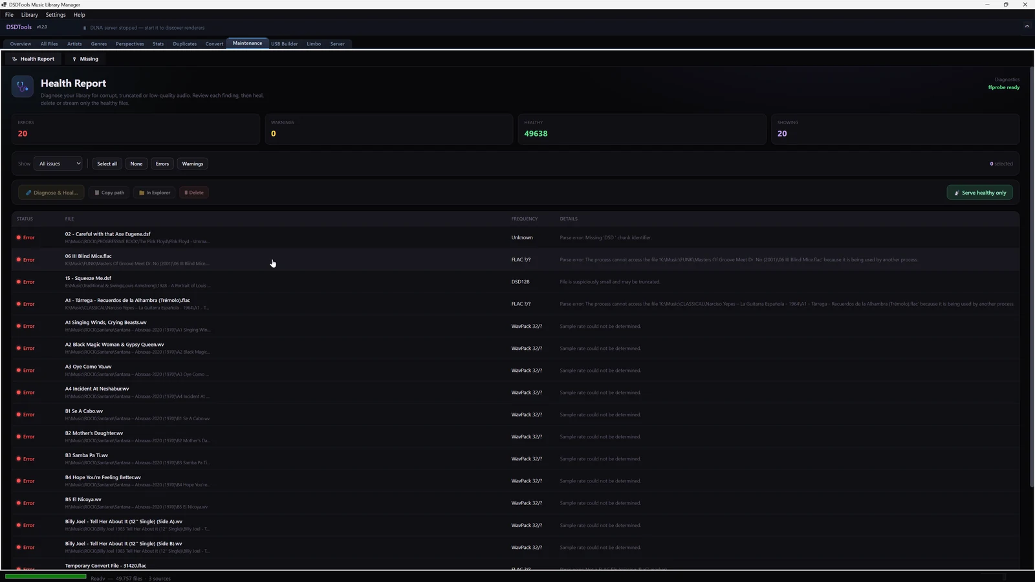Screen dimensions: 1035x582
Task: Start Diagnose & Heal on findings
Action: (x=51, y=193)
